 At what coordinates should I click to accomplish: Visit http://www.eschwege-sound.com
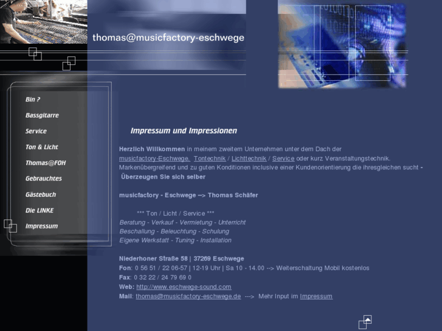pyautogui.click(x=184, y=287)
